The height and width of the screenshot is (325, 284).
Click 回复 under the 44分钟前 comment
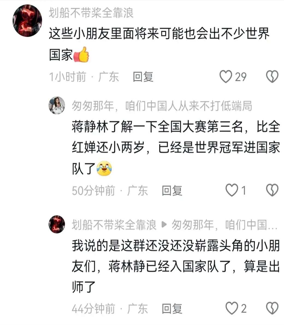pyautogui.click(x=172, y=309)
